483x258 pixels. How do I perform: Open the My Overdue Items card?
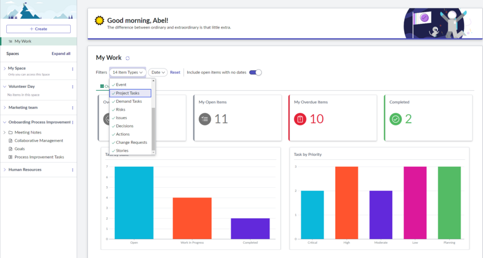click(333, 118)
